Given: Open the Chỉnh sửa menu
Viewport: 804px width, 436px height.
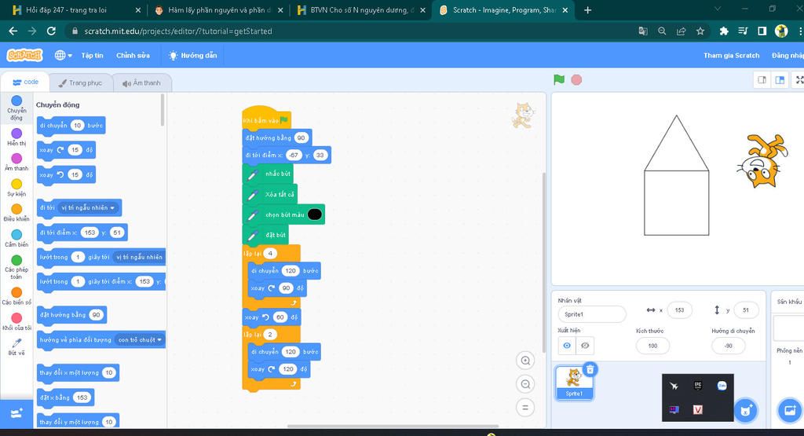Looking at the screenshot, I should (133, 56).
